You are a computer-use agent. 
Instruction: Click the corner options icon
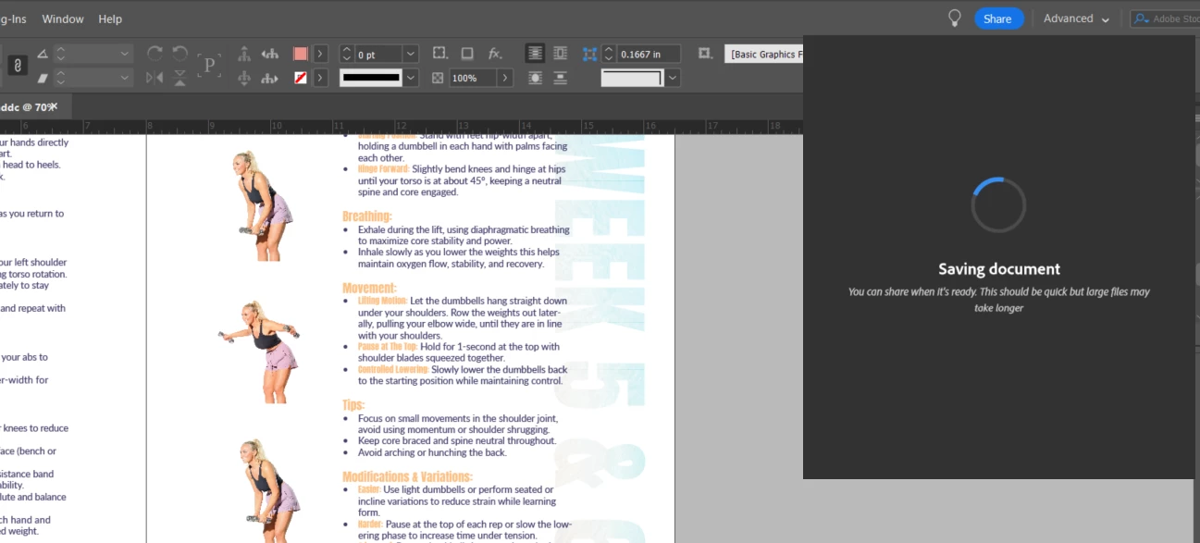(x=440, y=54)
